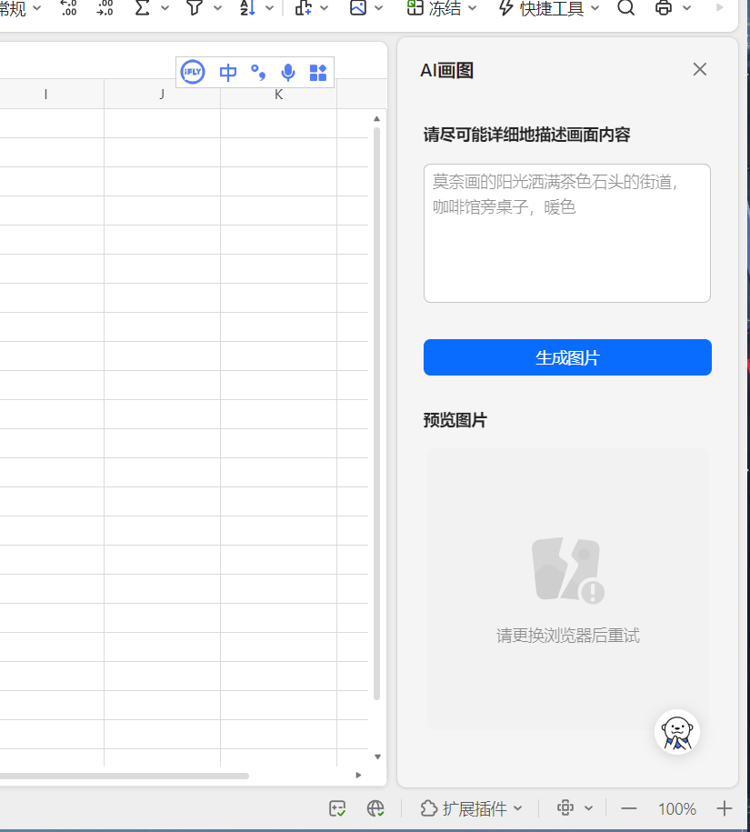Expand the Filter options dropdown arrow
The height and width of the screenshot is (832, 750).
217,8
